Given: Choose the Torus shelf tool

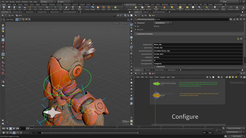Looking at the screenshot, I should click(20, 8).
